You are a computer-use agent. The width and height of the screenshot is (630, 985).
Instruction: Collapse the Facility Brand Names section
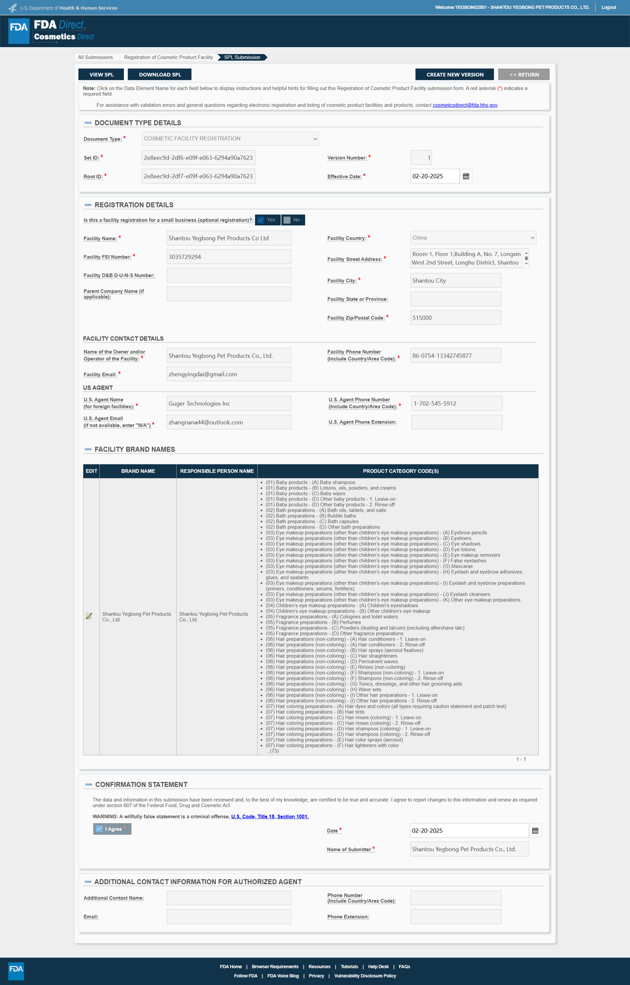[88, 449]
